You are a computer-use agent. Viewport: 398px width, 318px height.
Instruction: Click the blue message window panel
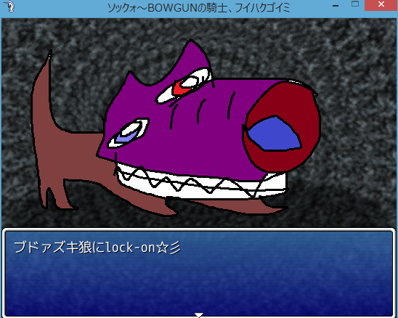coord(199,273)
